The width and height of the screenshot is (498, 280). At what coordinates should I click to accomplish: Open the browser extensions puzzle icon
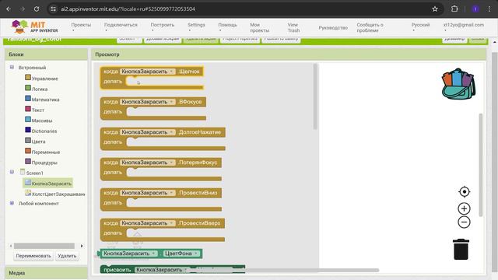(454, 9)
